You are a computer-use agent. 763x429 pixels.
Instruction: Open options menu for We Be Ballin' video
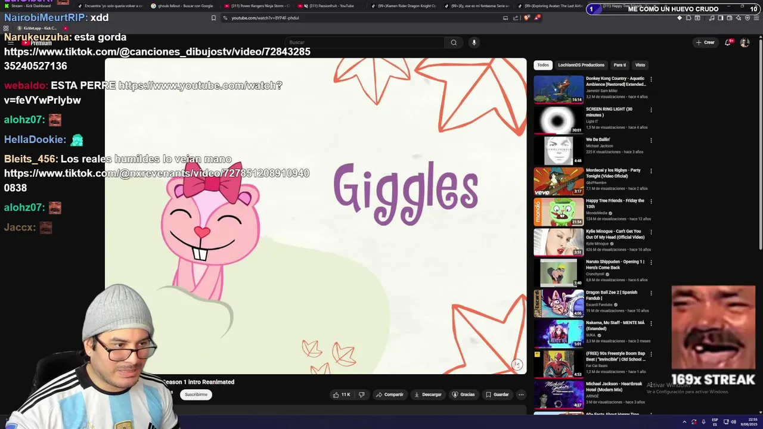[x=651, y=141]
